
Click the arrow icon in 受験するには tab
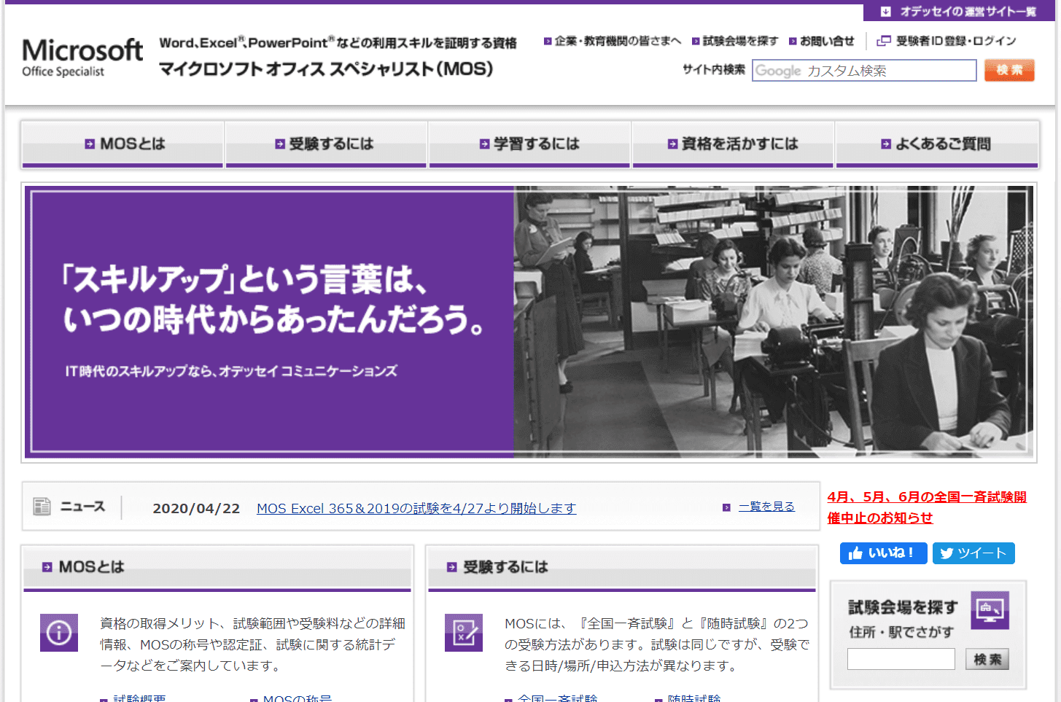click(x=280, y=144)
